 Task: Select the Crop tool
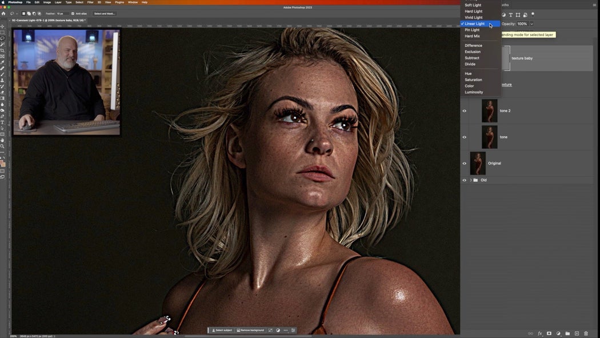tap(4, 49)
